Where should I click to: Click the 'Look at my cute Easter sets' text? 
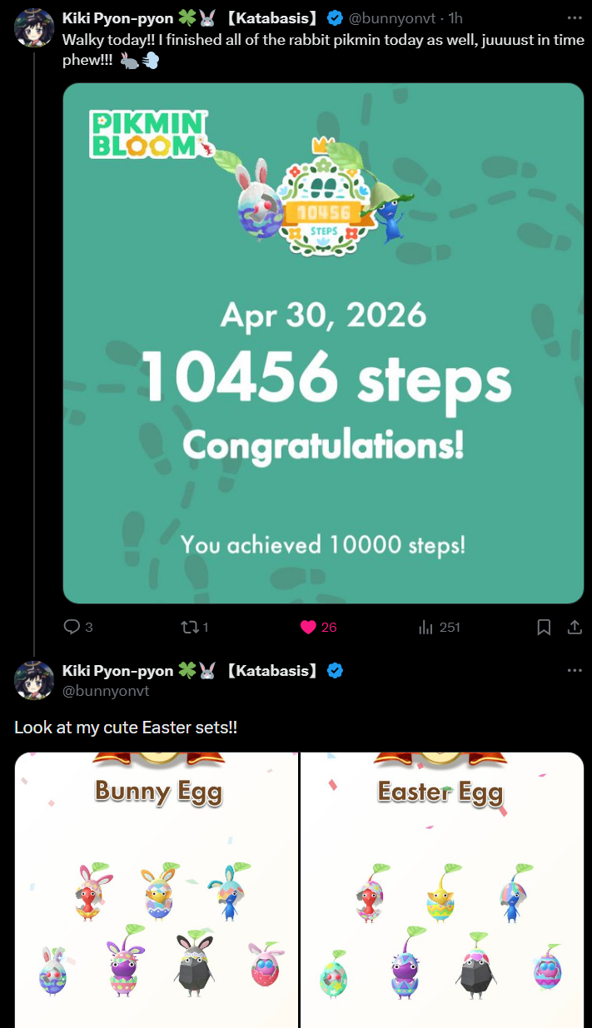tap(126, 727)
